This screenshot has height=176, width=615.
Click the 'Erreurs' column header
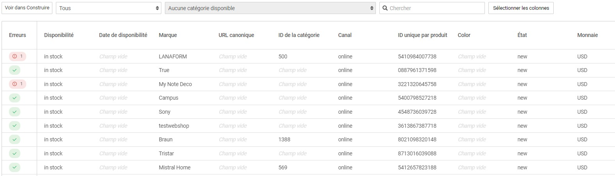18,35
